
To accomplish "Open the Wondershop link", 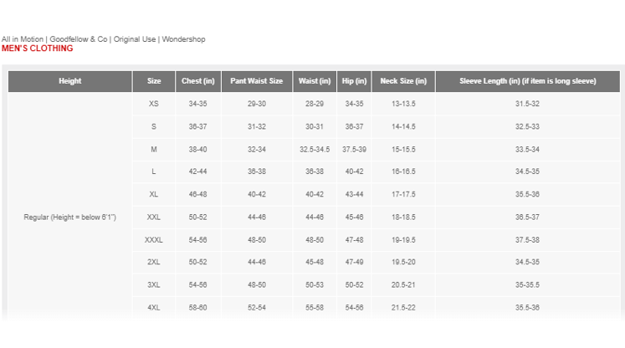I will (183, 39).
